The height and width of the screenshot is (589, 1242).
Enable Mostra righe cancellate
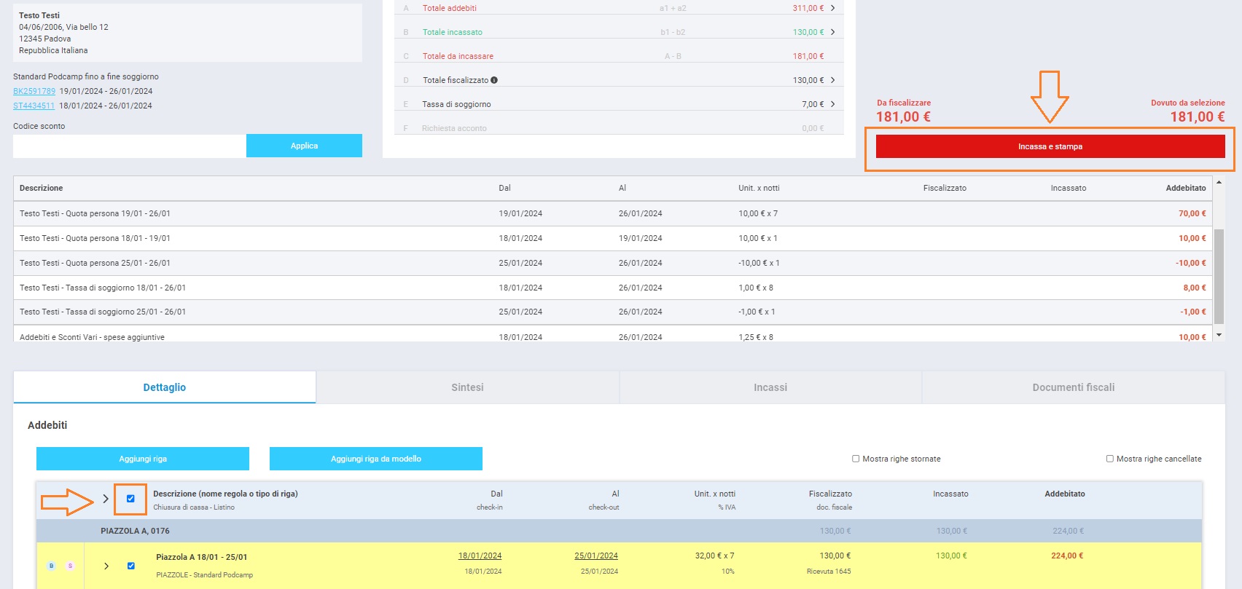click(1109, 459)
